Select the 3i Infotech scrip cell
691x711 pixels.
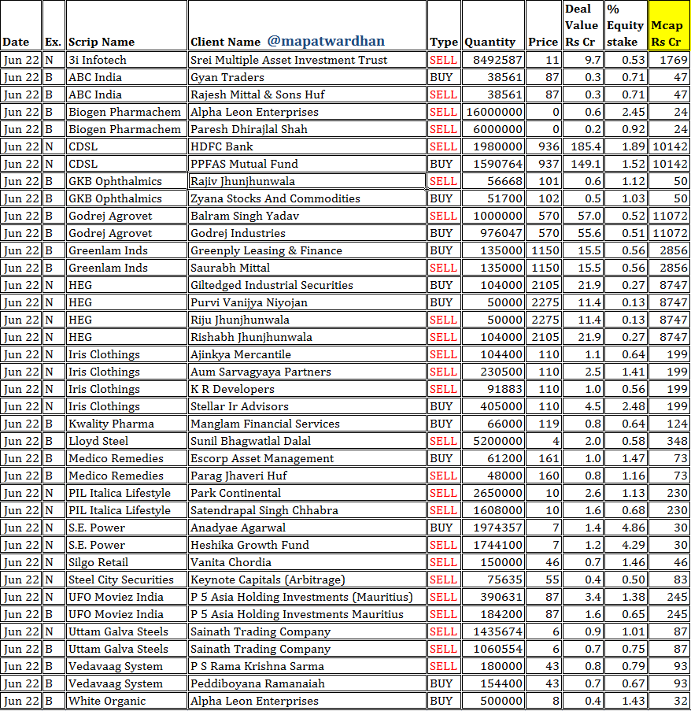pos(127,60)
